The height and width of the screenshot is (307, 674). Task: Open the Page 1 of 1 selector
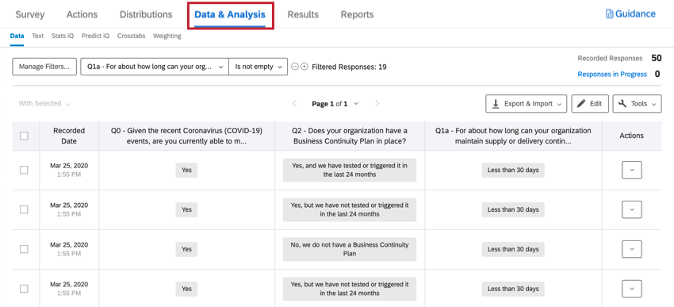tap(335, 104)
